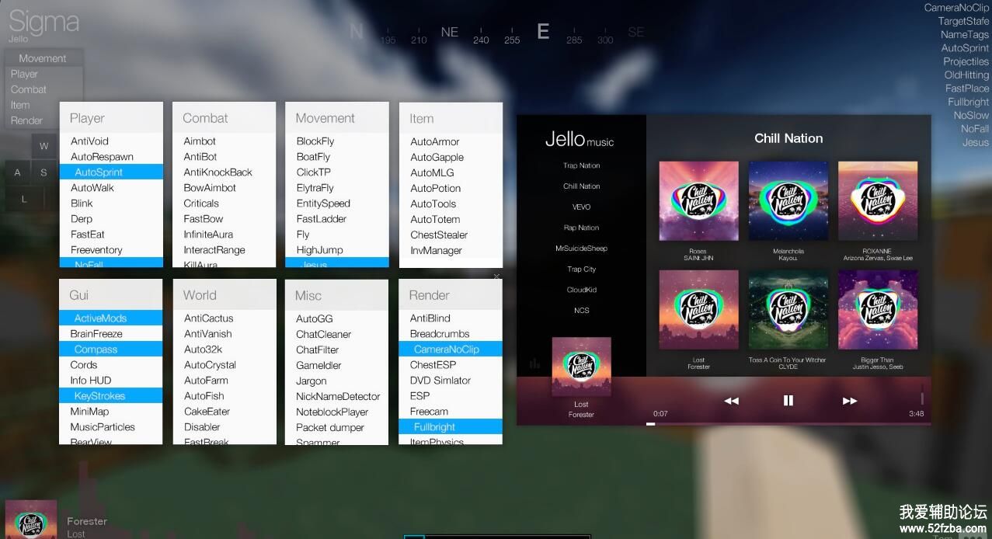This screenshot has width=992, height=539.
Task: Enable InvManager
Action: (x=451, y=251)
